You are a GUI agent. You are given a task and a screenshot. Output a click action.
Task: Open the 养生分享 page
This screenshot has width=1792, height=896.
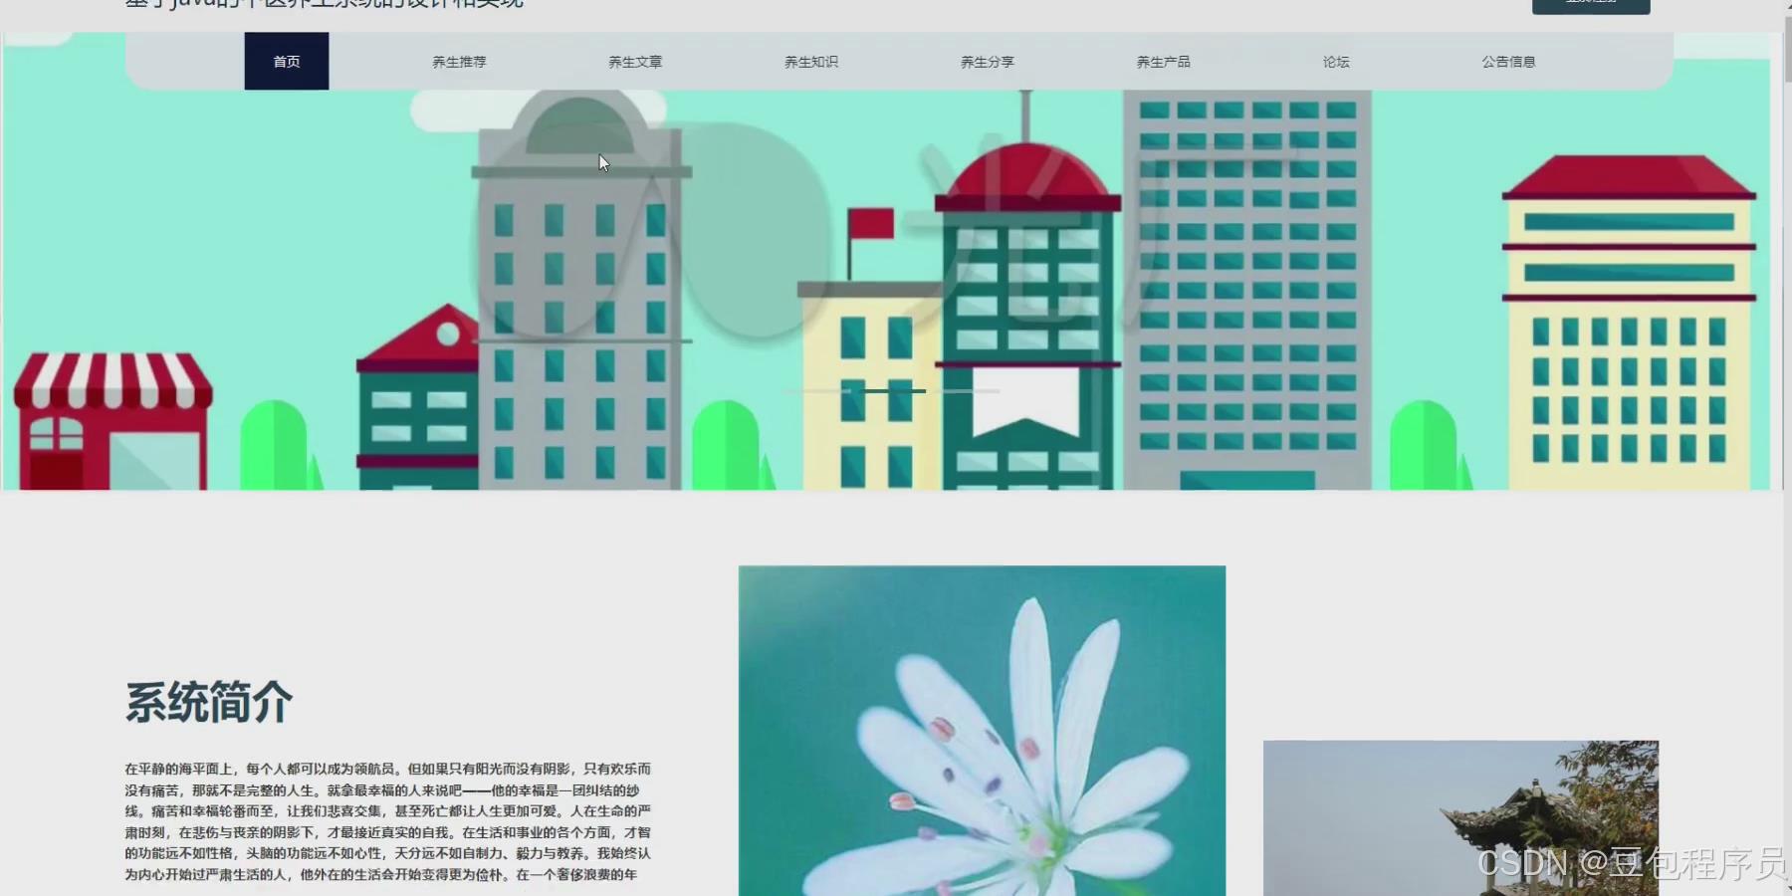[x=987, y=61]
